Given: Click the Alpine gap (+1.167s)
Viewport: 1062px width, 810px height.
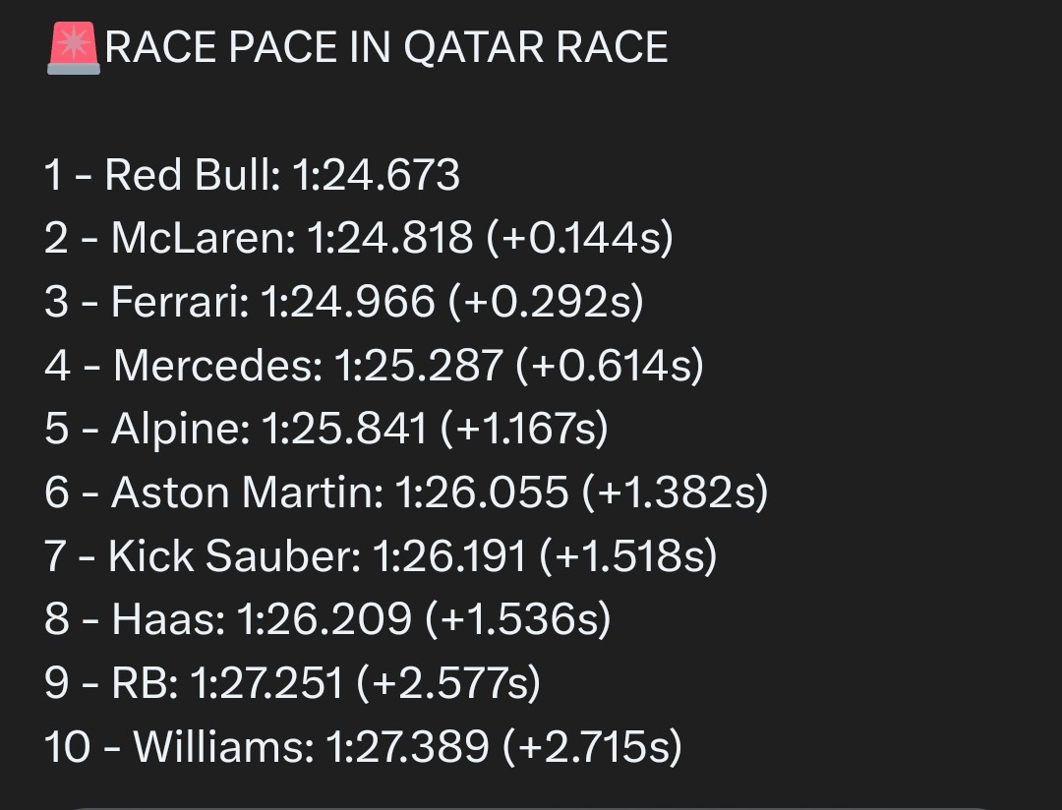Looking at the screenshot, I should tap(524, 430).
